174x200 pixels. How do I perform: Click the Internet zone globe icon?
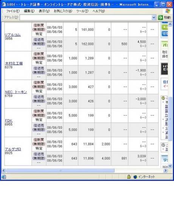point(135,177)
